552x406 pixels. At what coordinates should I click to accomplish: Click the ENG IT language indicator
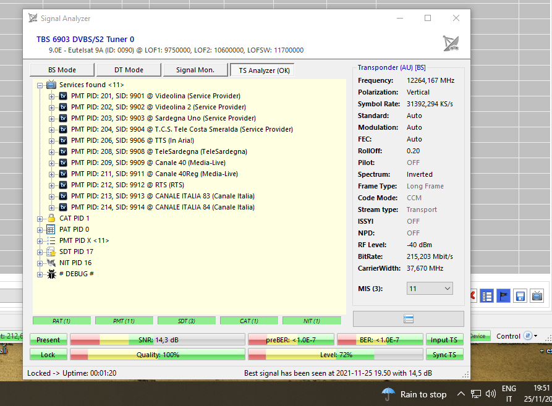509,394
